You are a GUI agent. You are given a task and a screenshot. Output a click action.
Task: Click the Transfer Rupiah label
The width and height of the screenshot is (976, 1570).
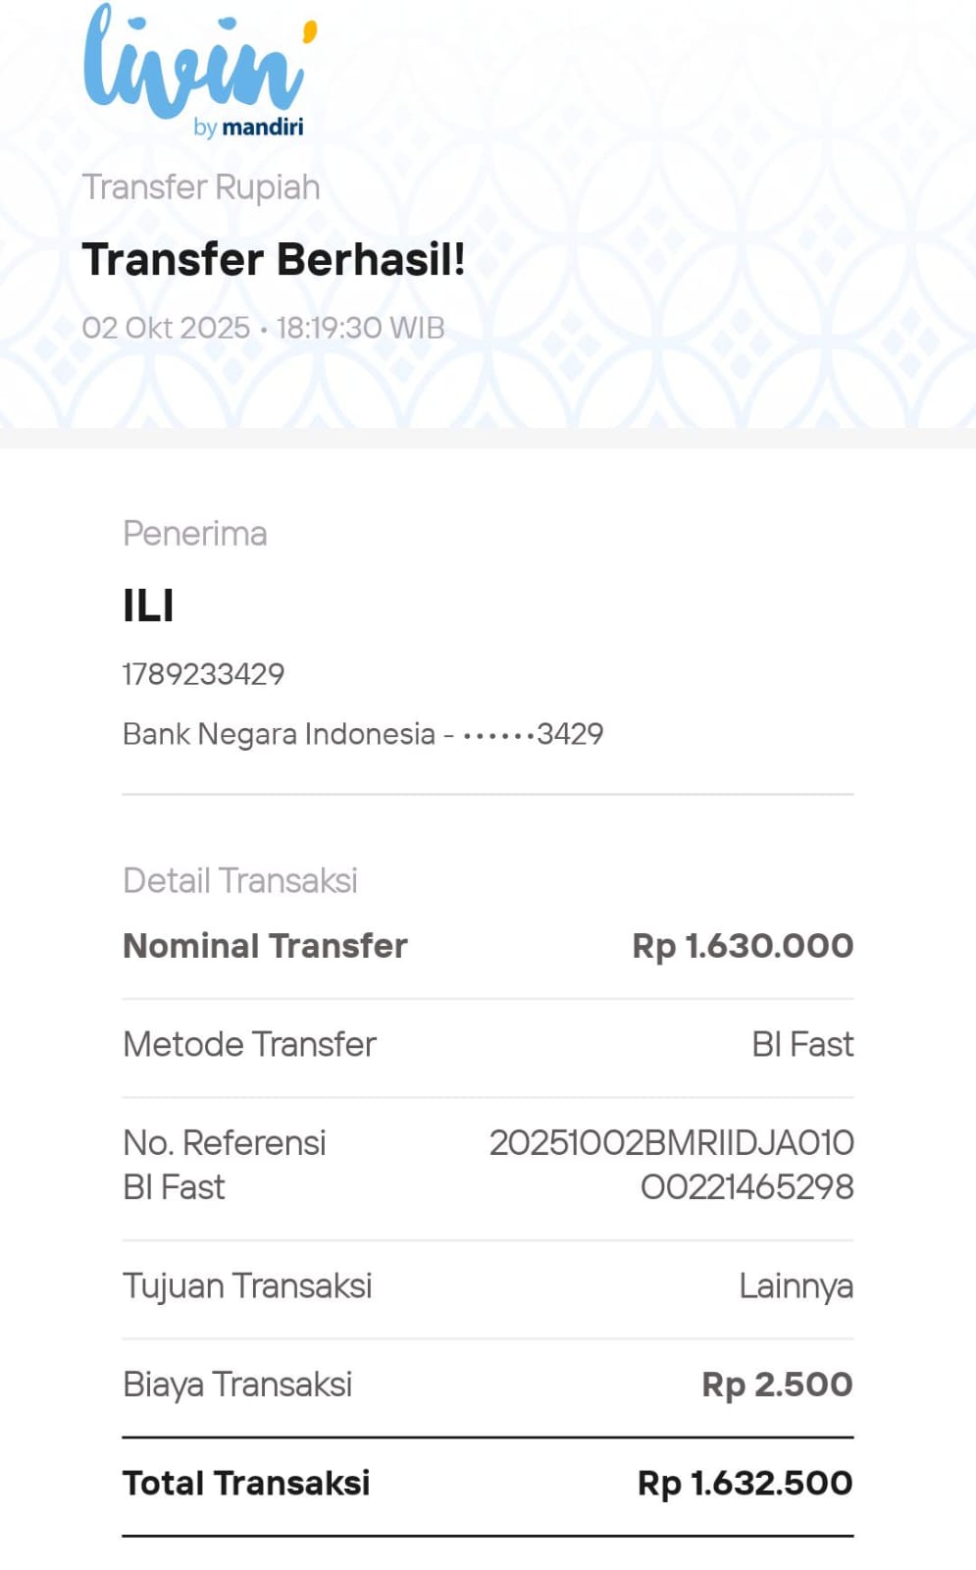tap(201, 186)
